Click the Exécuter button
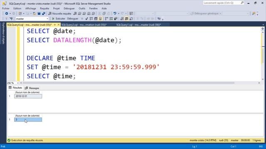The image size is (266, 149). (x=59, y=19)
